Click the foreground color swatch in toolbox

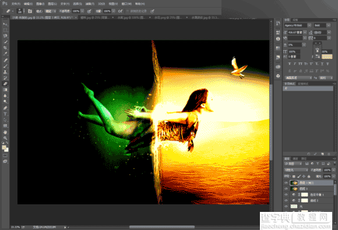point(4,147)
